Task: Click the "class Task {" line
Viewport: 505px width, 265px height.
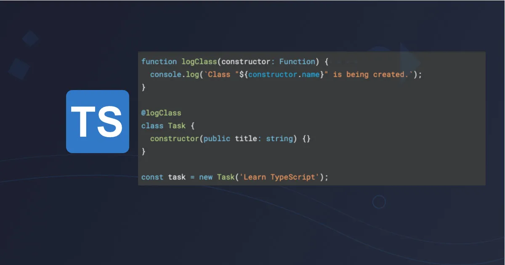Action: (x=167, y=126)
